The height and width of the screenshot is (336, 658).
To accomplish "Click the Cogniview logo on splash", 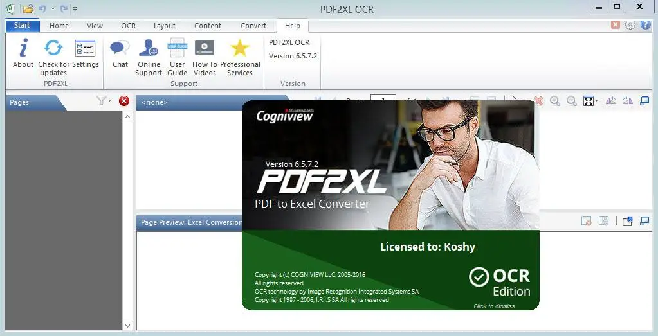I will click(285, 115).
